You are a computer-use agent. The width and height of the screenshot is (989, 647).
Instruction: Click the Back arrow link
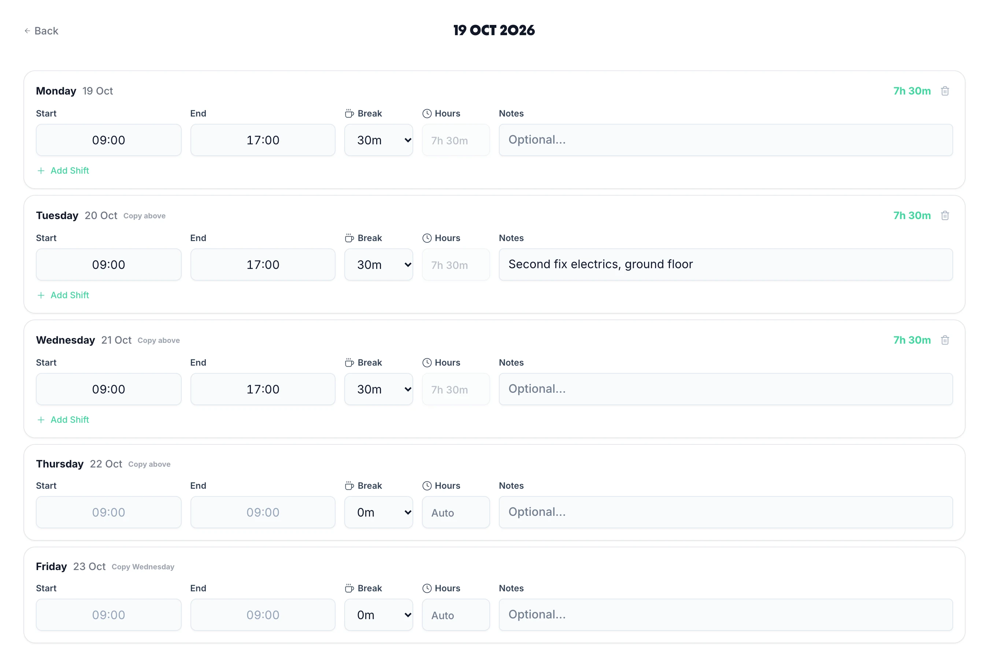pyautogui.click(x=41, y=31)
